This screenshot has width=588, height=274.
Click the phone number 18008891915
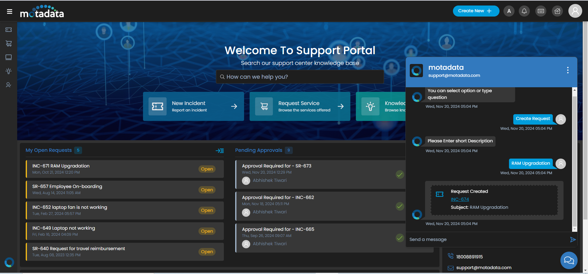tap(469, 257)
